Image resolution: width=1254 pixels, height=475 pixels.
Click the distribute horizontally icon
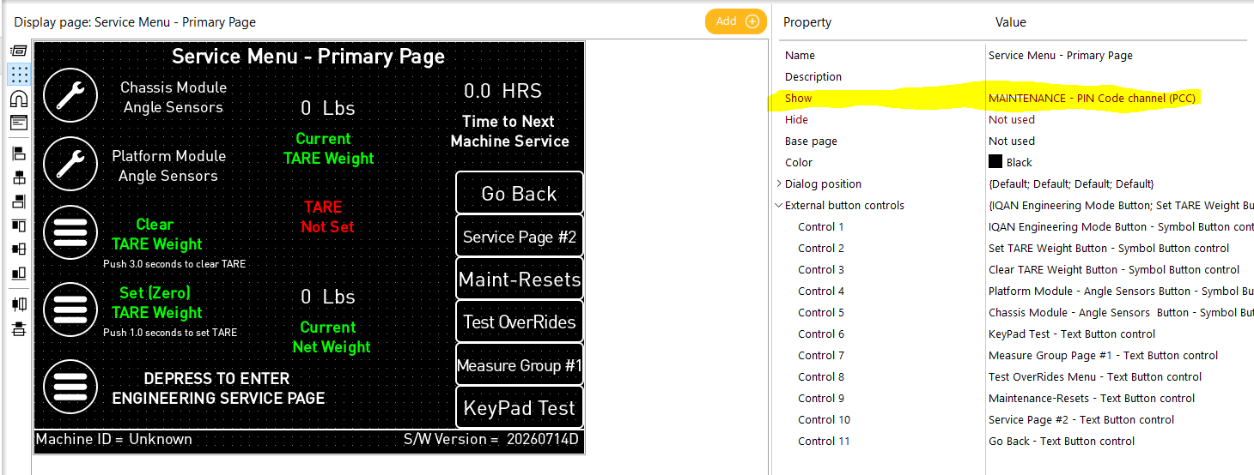click(x=18, y=304)
